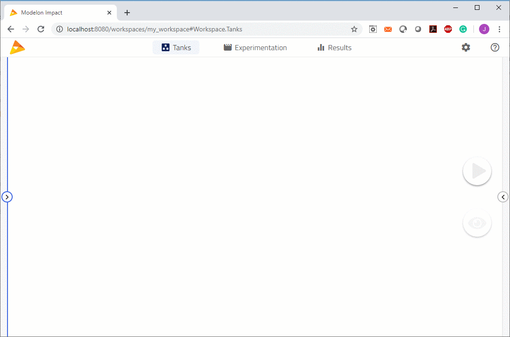Open the help question mark
The width and height of the screenshot is (510, 337).
click(495, 47)
